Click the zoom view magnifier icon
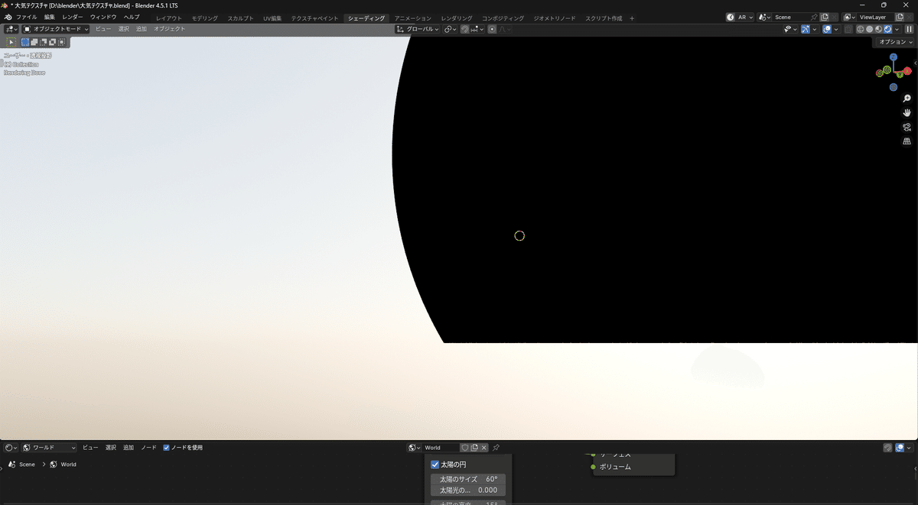This screenshot has height=505, width=918. (x=907, y=99)
